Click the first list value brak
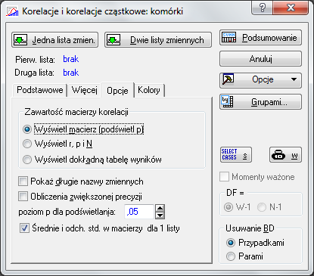The image size is (314, 276). [71, 59]
